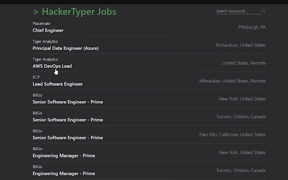
Task: Open the AWS DevOps Lead job title
Action: [52, 66]
